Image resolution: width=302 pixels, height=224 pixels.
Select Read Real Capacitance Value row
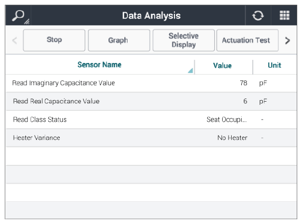(x=151, y=101)
